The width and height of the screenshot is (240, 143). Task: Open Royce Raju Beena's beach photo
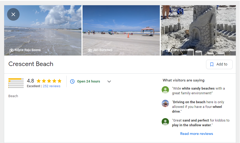pos(43,30)
